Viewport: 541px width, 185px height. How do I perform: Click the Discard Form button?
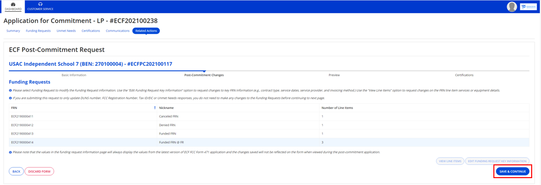pyautogui.click(x=39, y=171)
